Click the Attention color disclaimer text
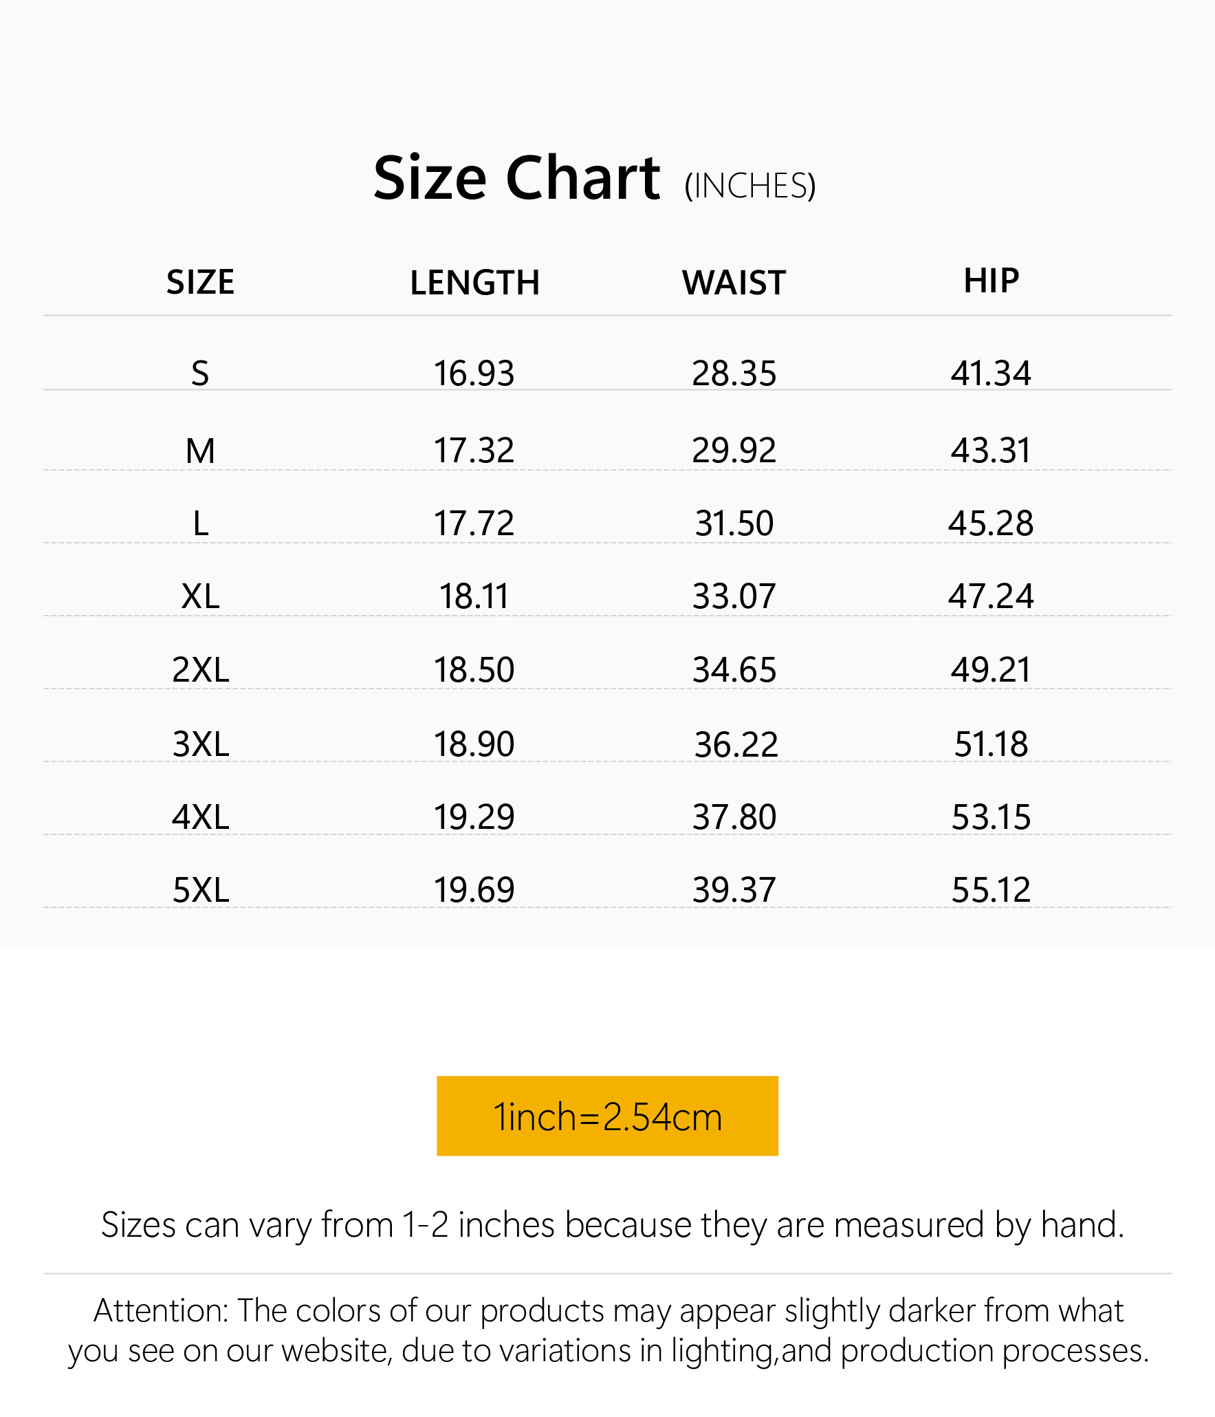Image resolution: width=1215 pixels, height=1417 pixels. (x=608, y=1330)
